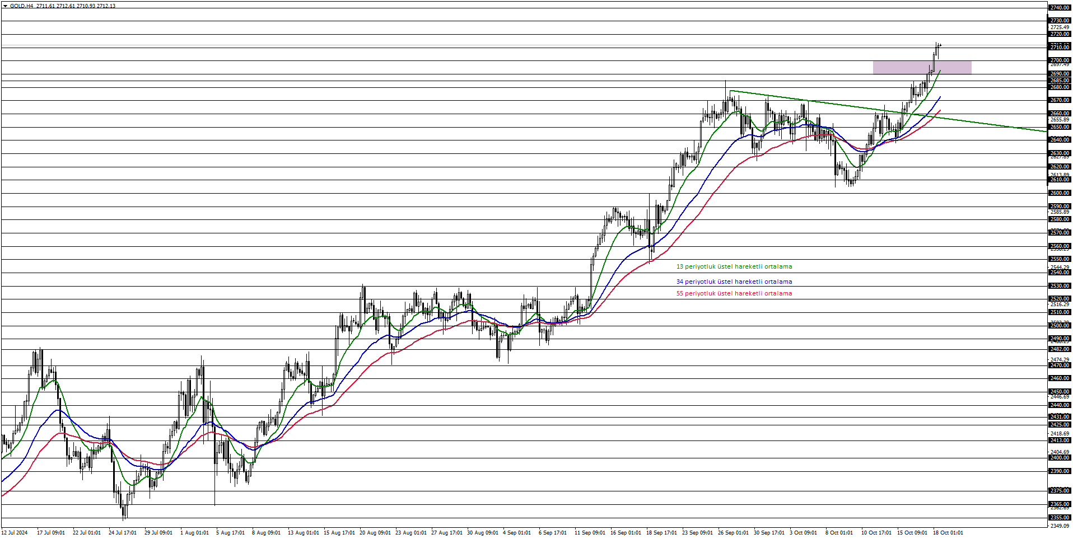Click the 2600.00 price level label

1060,193
